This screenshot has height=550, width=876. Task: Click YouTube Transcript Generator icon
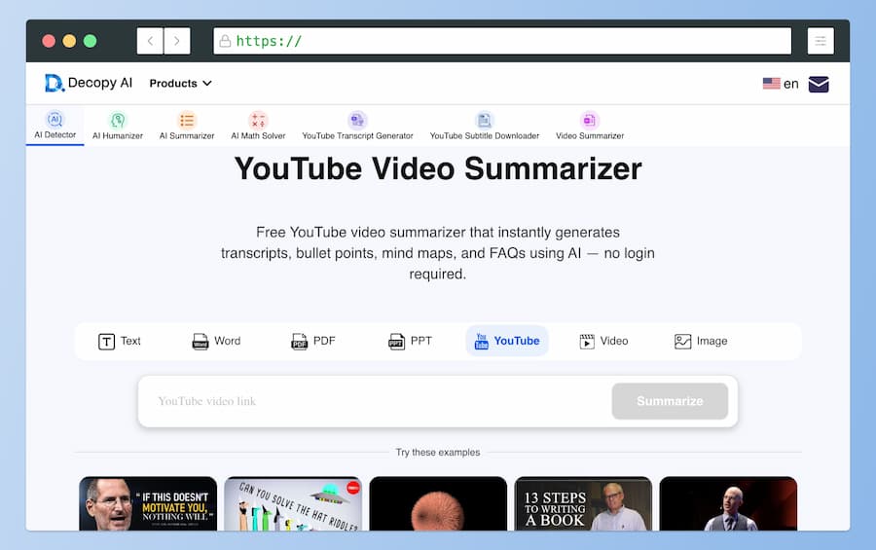pos(357,121)
